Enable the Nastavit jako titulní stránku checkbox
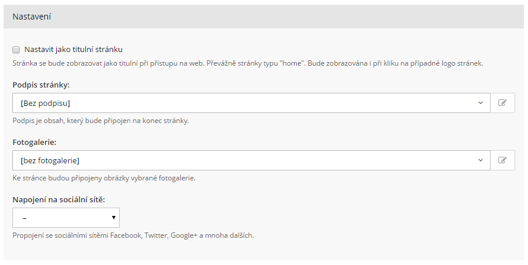Image resolution: width=528 pixels, height=265 pixels. tap(17, 50)
